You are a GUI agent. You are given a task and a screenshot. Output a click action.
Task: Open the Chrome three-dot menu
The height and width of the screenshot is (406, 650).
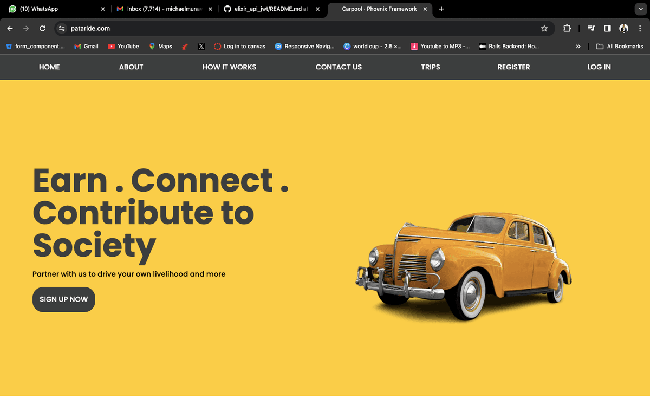pos(639,28)
